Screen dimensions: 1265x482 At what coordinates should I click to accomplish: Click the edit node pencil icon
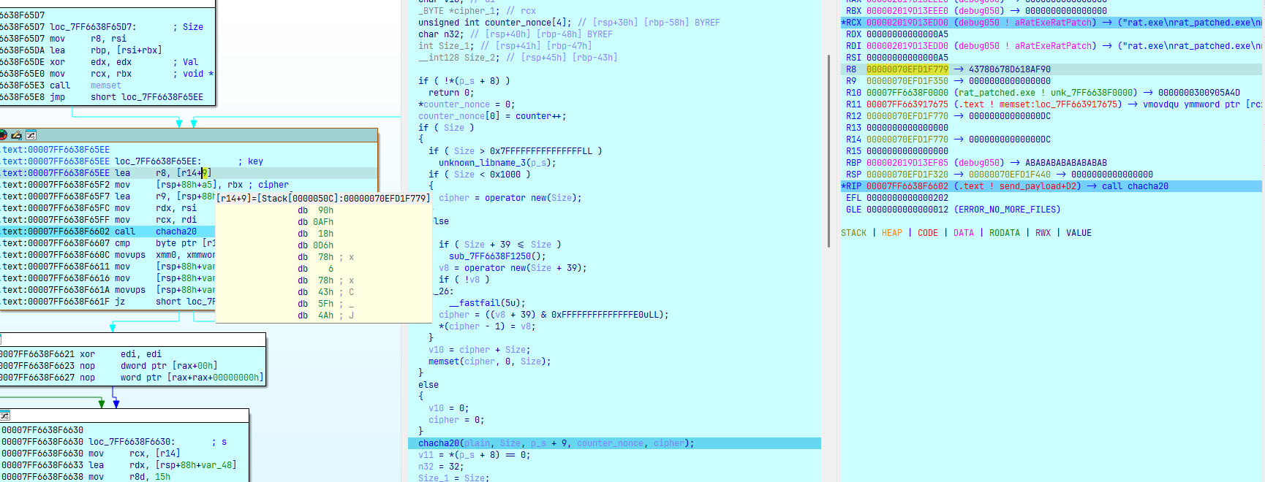point(16,135)
